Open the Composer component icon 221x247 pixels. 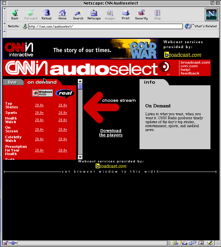(x=210, y=243)
